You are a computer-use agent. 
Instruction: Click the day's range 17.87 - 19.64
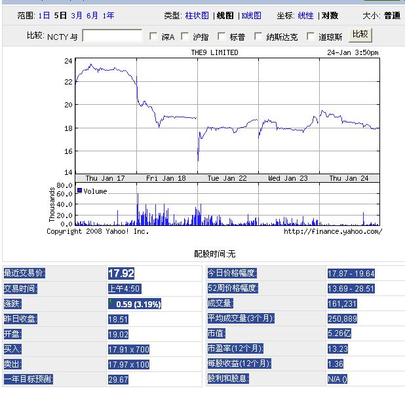point(351,273)
